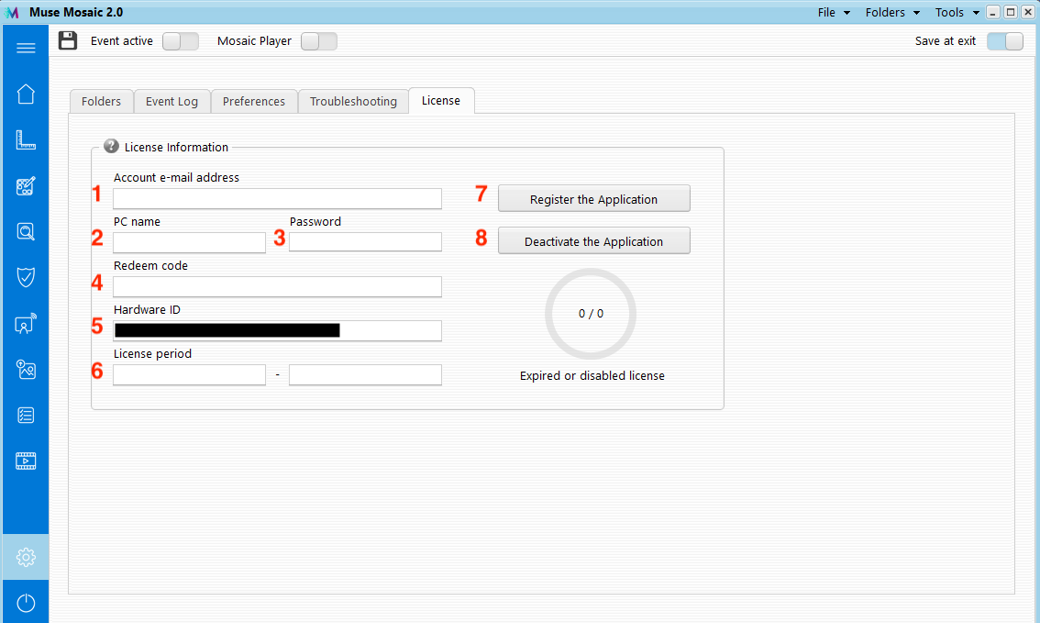This screenshot has width=1040, height=623.
Task: Open the ruler measurement icon in sidebar
Action: pyautogui.click(x=26, y=140)
